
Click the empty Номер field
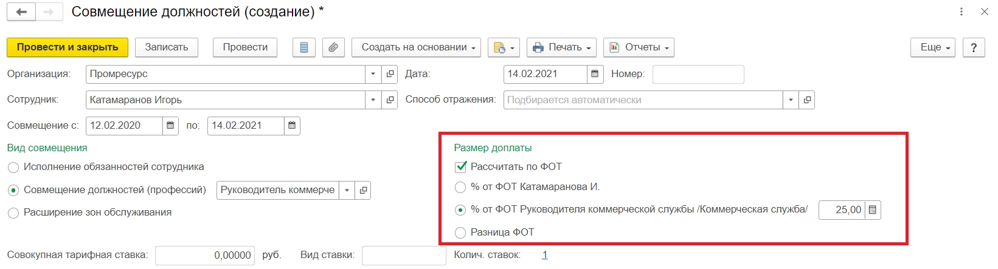point(698,74)
